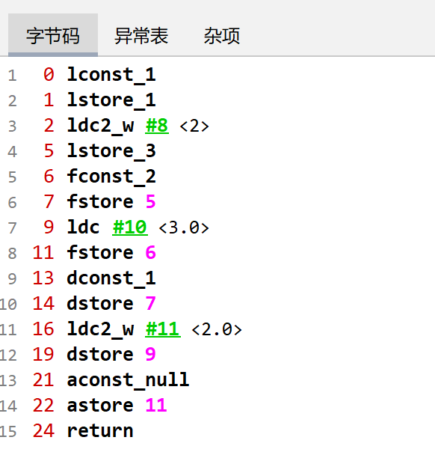Click the fstore 6 instruction
This screenshot has height=461, width=435.
(111, 253)
